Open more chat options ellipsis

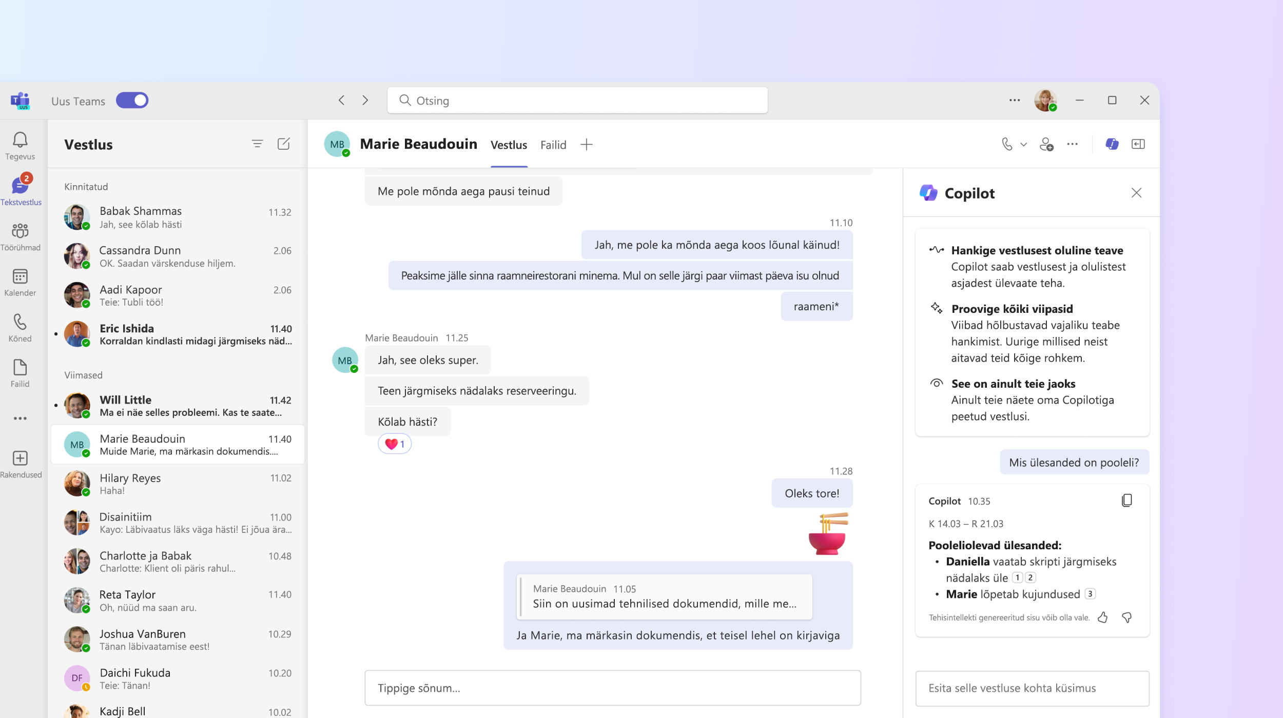(x=1072, y=144)
